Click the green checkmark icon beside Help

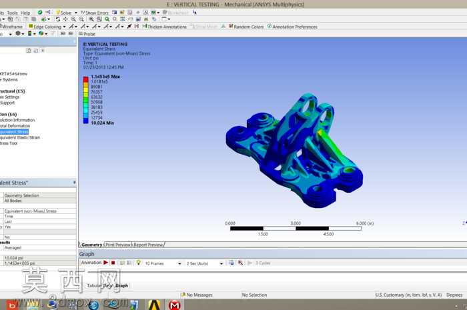coord(39,13)
